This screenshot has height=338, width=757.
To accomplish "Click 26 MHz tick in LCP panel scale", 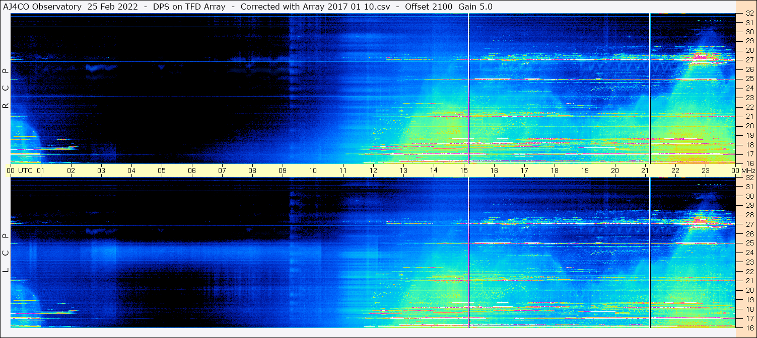I will click(x=749, y=234).
